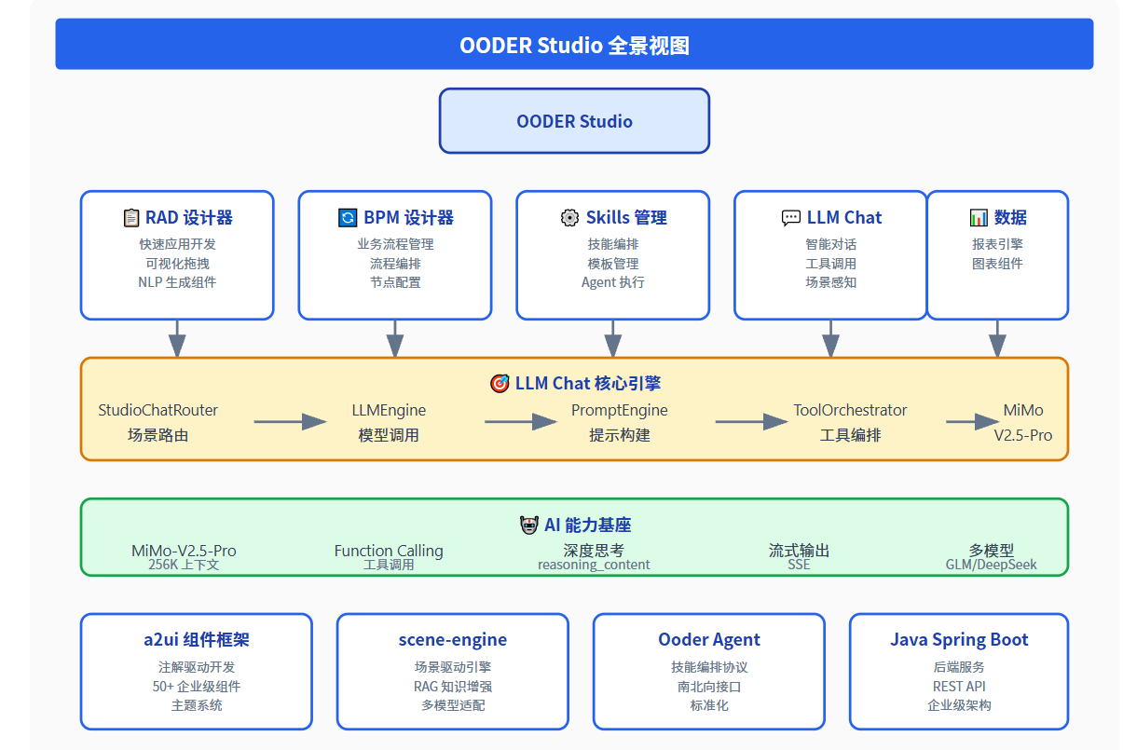The height and width of the screenshot is (750, 1123).
Task: Click the 企业级架构 text
Action: [x=959, y=705]
